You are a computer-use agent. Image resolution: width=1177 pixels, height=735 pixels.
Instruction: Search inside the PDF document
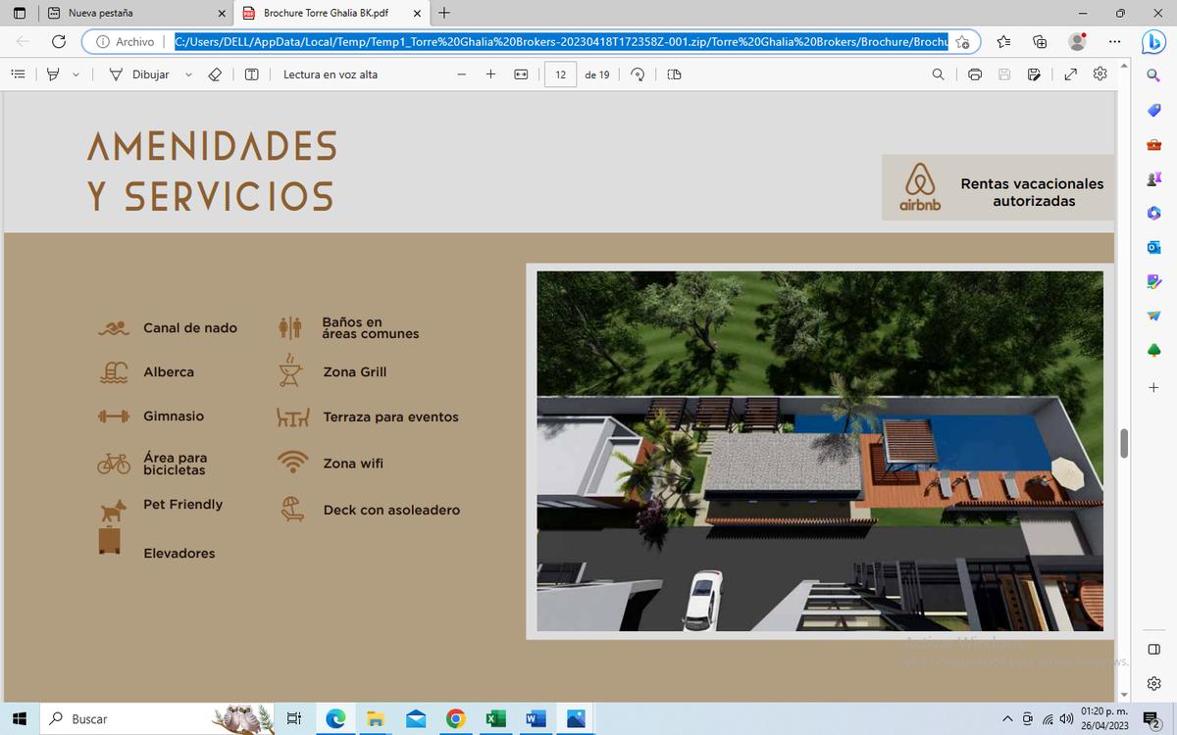[x=939, y=74]
